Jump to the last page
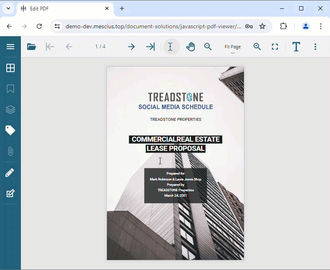Screen dimensions: 330x270 [150, 47]
